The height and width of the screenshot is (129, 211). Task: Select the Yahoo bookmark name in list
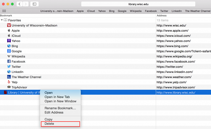16,41
